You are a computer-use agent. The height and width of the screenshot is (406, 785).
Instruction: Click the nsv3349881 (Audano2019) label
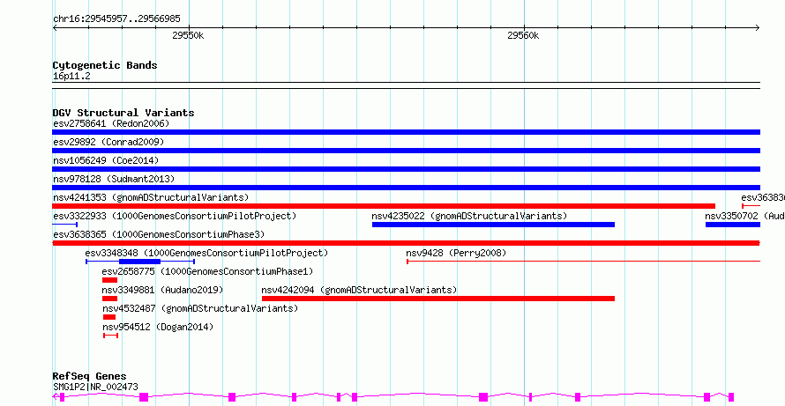click(x=162, y=290)
